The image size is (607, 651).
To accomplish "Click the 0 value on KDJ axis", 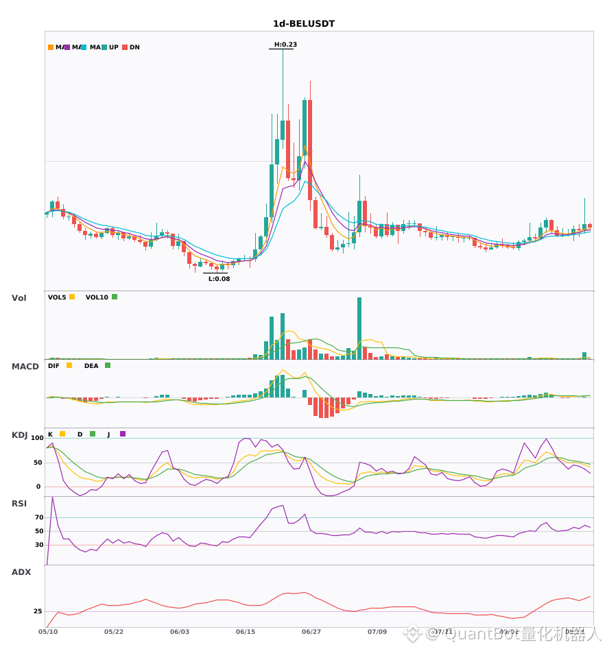I will tap(38, 487).
